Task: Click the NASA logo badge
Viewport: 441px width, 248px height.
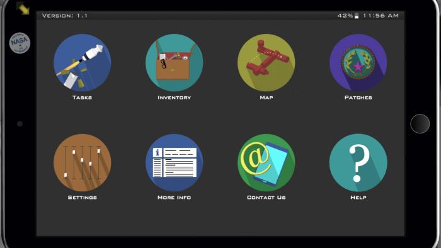Action: (x=20, y=43)
